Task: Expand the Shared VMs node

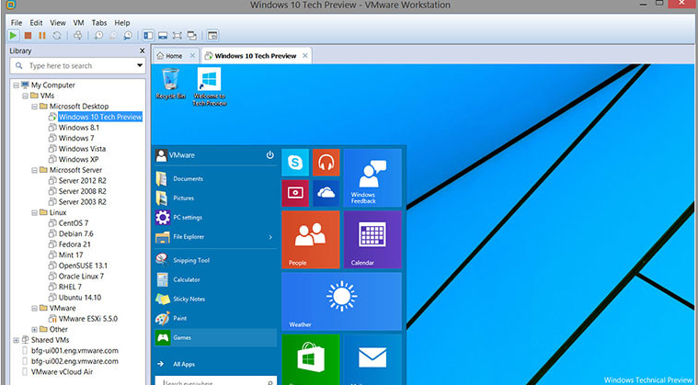Action: [16, 340]
